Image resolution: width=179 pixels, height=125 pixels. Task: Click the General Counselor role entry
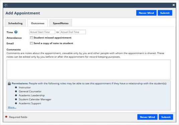[30, 91]
